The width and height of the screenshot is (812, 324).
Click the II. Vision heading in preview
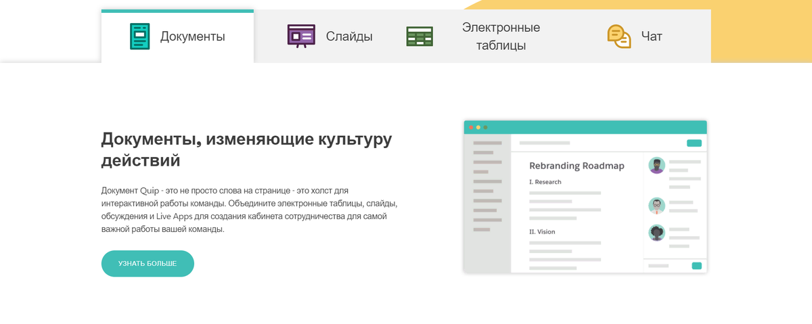coord(542,232)
